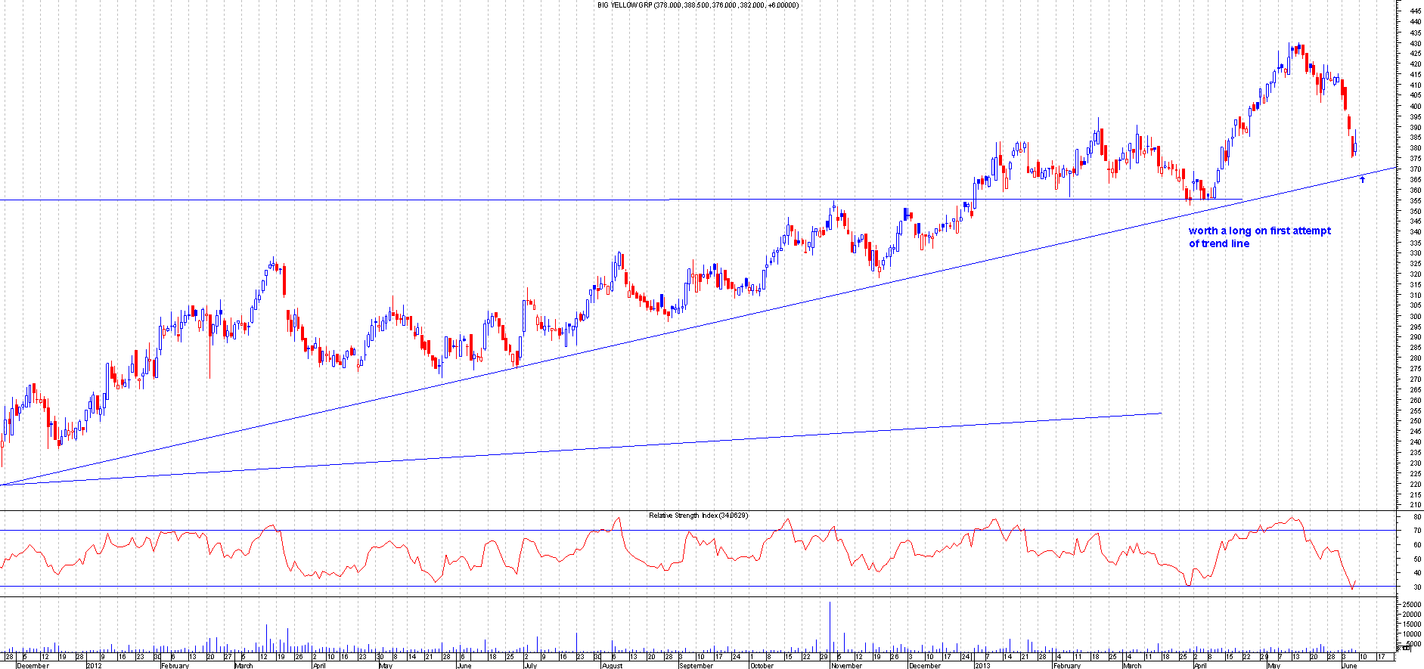
Task: Click the BIG YELLOW GRP chart title
Action: 697,5
